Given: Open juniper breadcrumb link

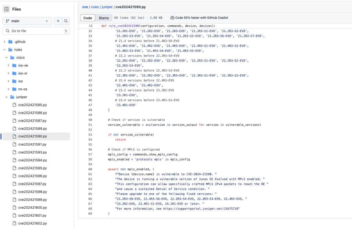Looking at the screenshot, I should (x=106, y=7).
